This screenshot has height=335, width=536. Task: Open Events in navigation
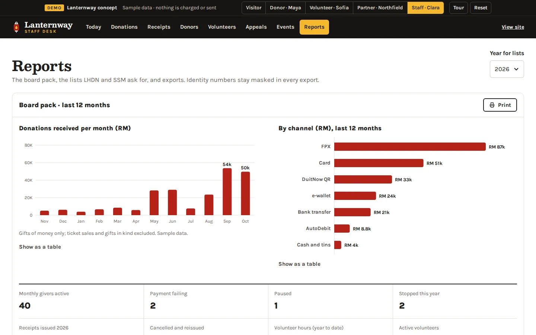(285, 27)
